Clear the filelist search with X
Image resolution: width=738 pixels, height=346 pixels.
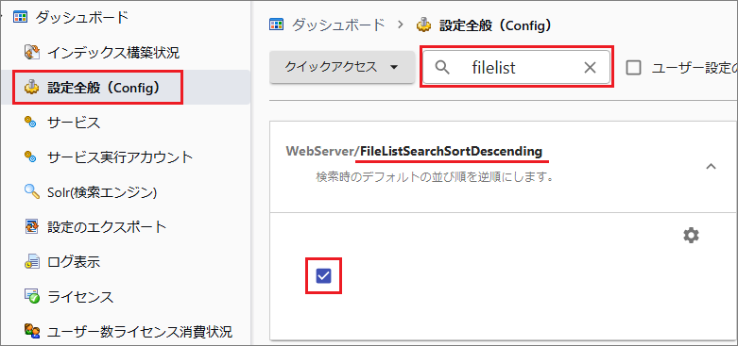(590, 68)
